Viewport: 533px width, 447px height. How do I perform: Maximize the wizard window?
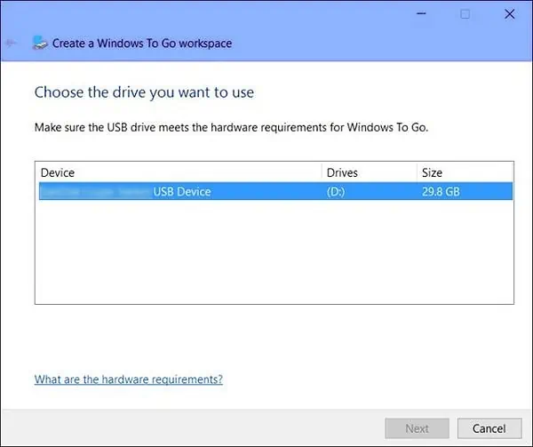(465, 14)
